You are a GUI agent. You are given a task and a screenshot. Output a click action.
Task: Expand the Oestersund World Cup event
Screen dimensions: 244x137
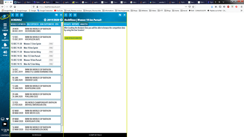pyautogui.click(x=36, y=30)
